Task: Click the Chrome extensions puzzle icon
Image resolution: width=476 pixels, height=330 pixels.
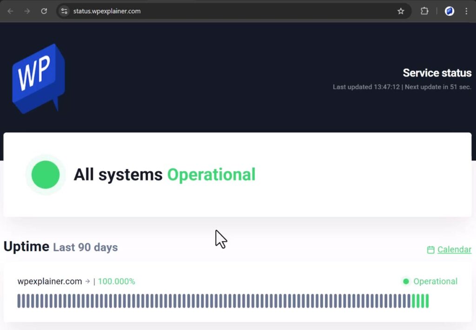Action: click(x=424, y=11)
